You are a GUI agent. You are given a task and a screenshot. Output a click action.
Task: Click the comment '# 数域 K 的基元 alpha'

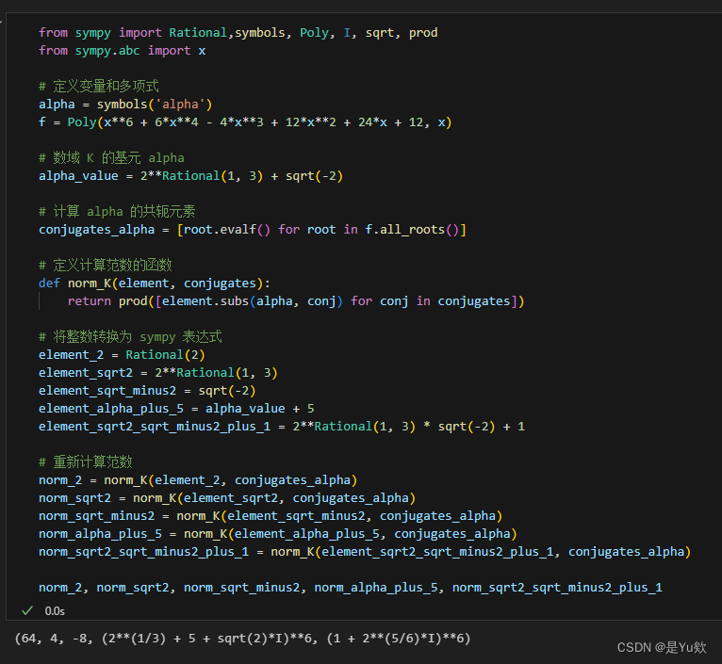click(x=111, y=158)
